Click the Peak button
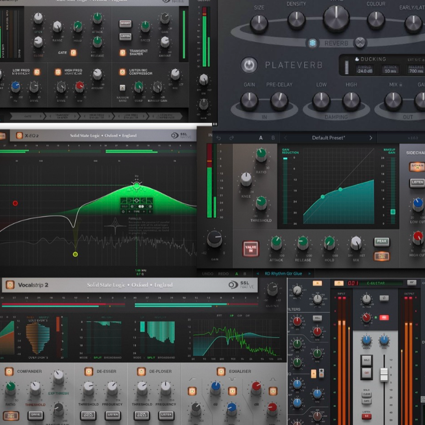This screenshot has width=425, height=425. click(382, 242)
